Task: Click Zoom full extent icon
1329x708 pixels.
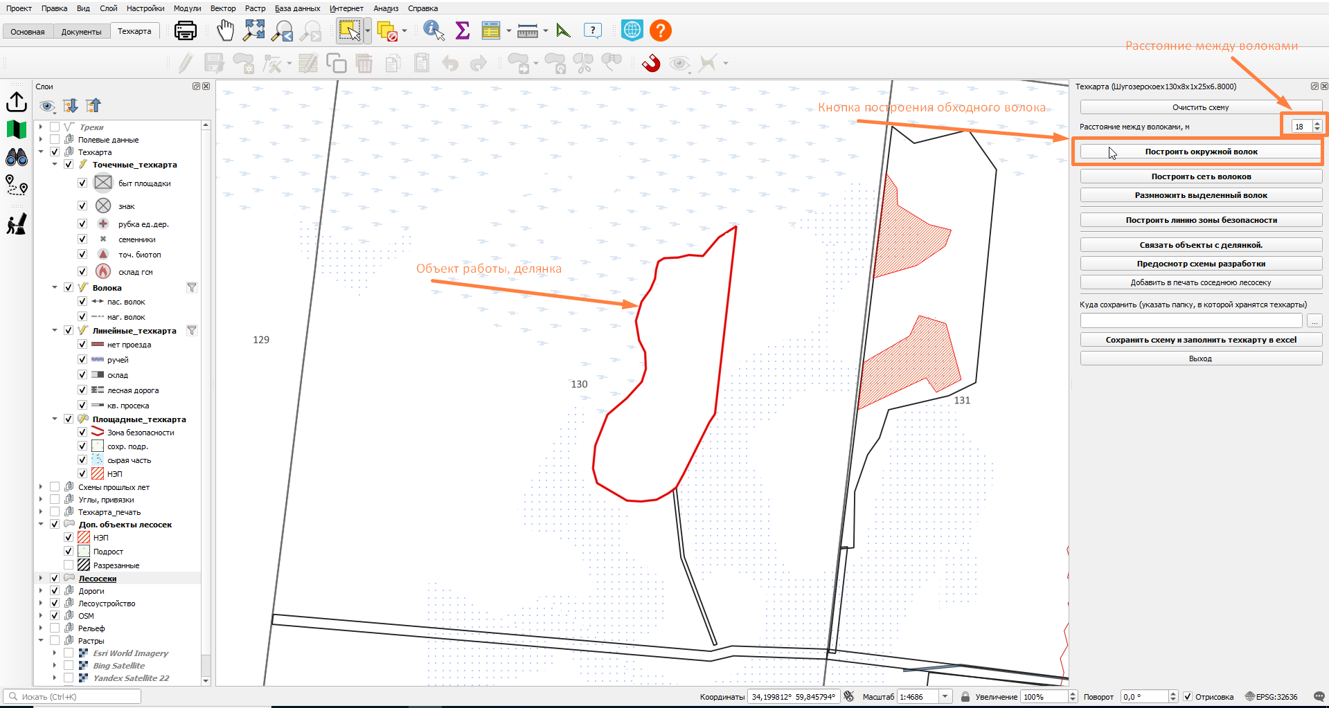Action: [254, 30]
